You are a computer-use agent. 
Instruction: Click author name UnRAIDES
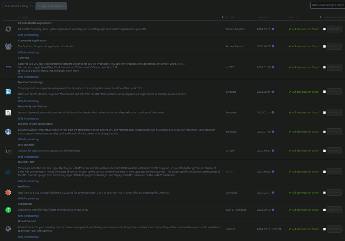231,193
